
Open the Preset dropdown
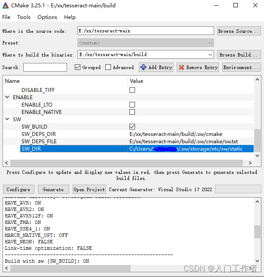(x=146, y=43)
